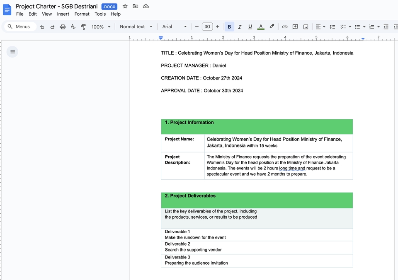Viewport: 398px width, 280px height.
Task: Click the right indent marker on ruler
Action: click(x=363, y=39)
